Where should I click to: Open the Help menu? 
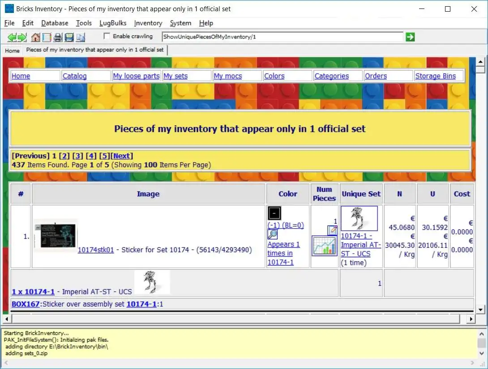206,23
